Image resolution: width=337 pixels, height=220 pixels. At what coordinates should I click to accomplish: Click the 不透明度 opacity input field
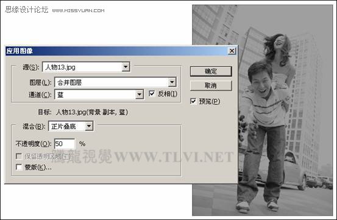65,144
